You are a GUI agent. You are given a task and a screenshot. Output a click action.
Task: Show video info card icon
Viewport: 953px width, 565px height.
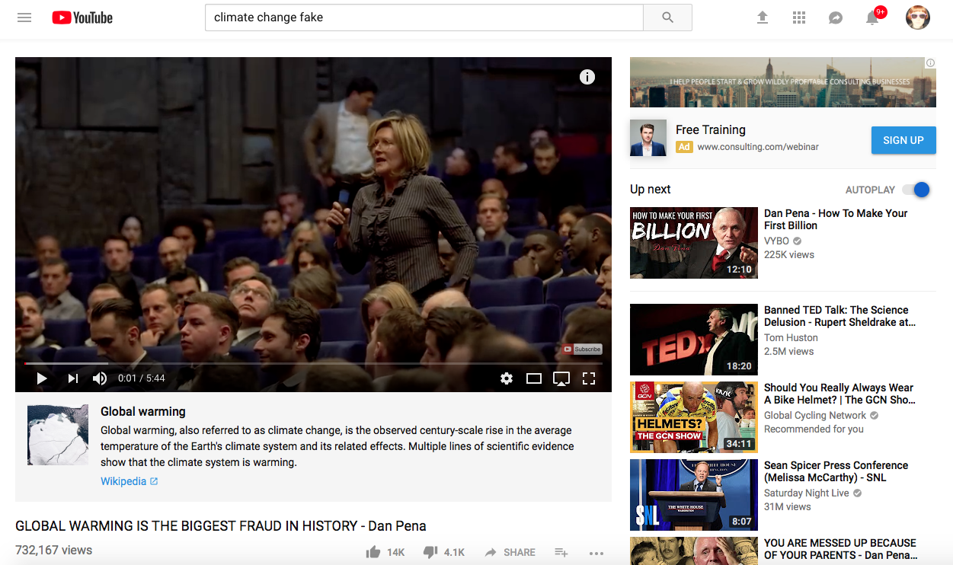pyautogui.click(x=587, y=77)
